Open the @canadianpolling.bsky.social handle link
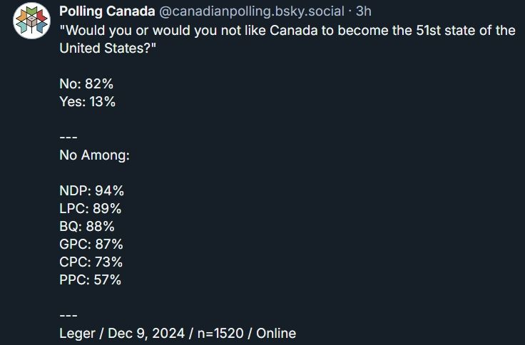The width and height of the screenshot is (525, 345). click(x=252, y=11)
